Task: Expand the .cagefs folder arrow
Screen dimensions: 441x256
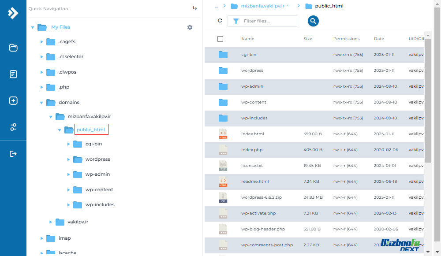Action: (x=41, y=42)
